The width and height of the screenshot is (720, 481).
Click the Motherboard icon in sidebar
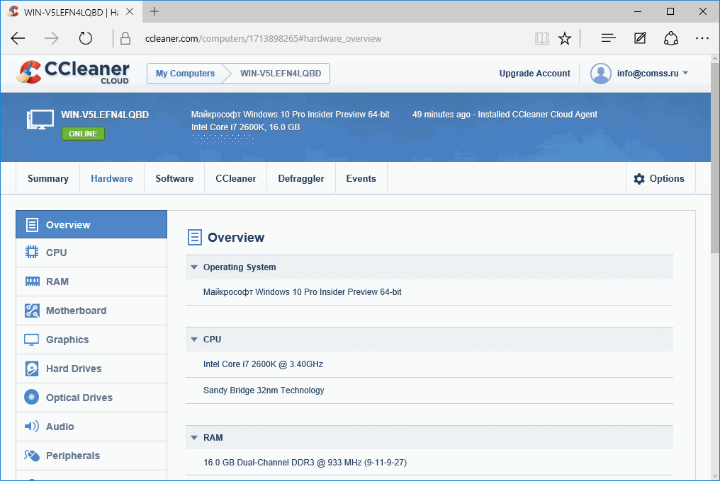(x=32, y=310)
